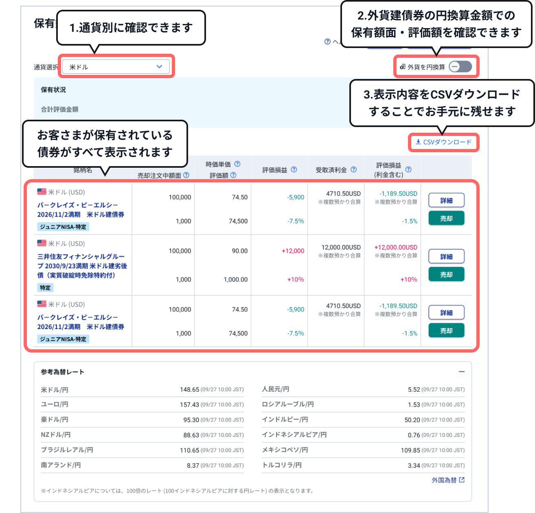
Task: Click the 保有状況 heading
Action: (53, 90)
